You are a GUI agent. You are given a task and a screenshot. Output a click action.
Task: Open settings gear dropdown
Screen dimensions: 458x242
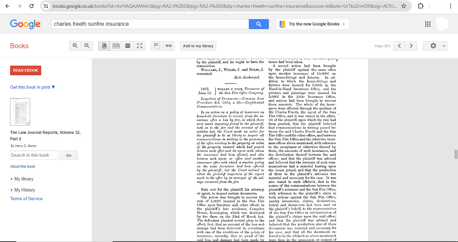point(435,46)
